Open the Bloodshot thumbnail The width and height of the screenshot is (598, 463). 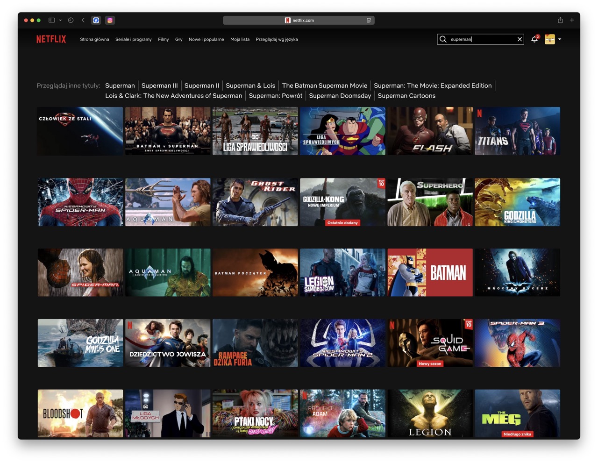pos(80,413)
